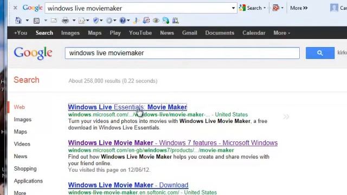Screen dimensions: 347x195
Task: Select Shopping in the left sidebar
Action: tap(25, 168)
